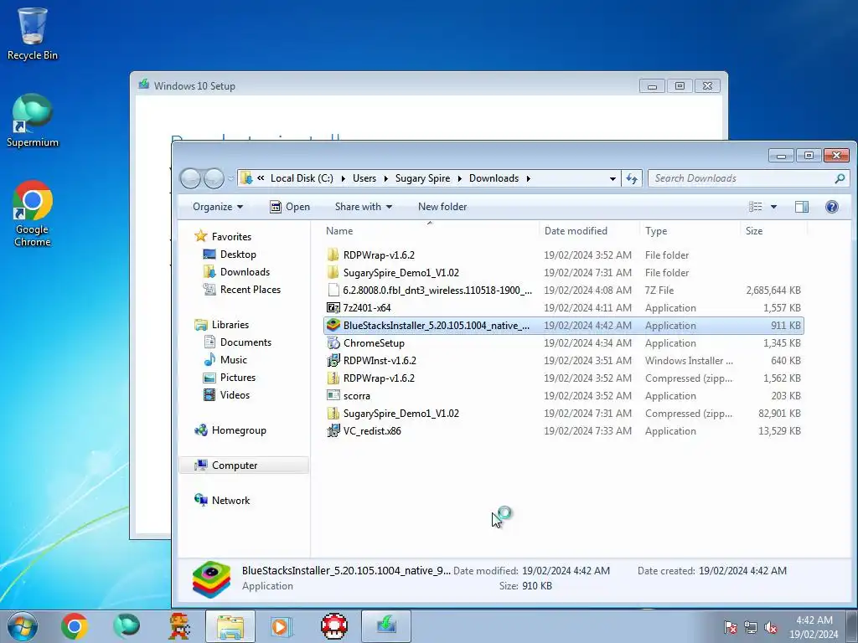Open the Share with dropdown
Image resolution: width=858 pixels, height=643 pixels.
point(364,207)
